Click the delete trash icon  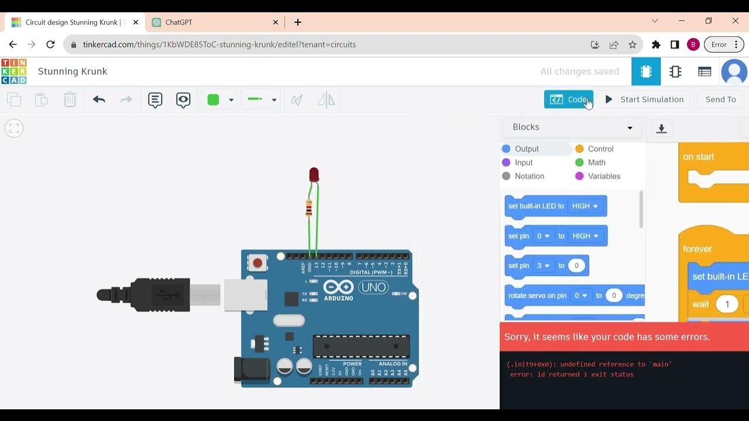(x=70, y=99)
